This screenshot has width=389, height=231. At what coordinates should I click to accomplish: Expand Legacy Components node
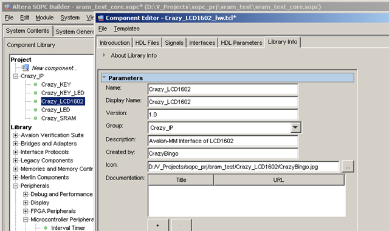point(16,161)
